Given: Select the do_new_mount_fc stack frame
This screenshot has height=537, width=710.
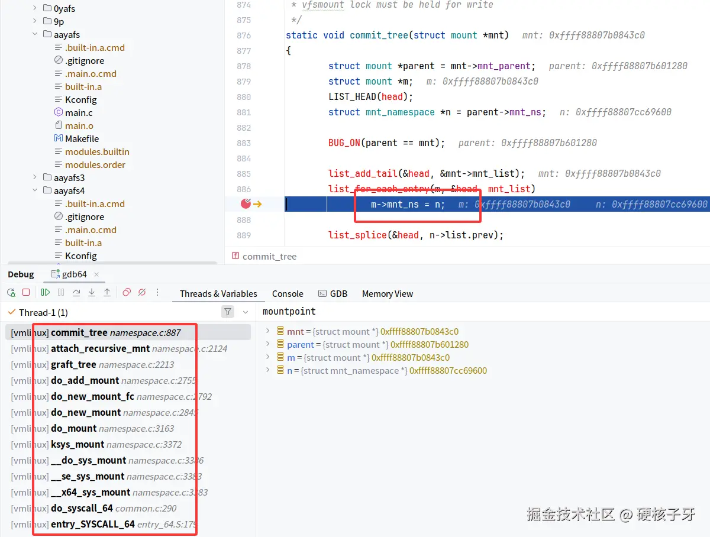Looking at the screenshot, I should 128,396.
